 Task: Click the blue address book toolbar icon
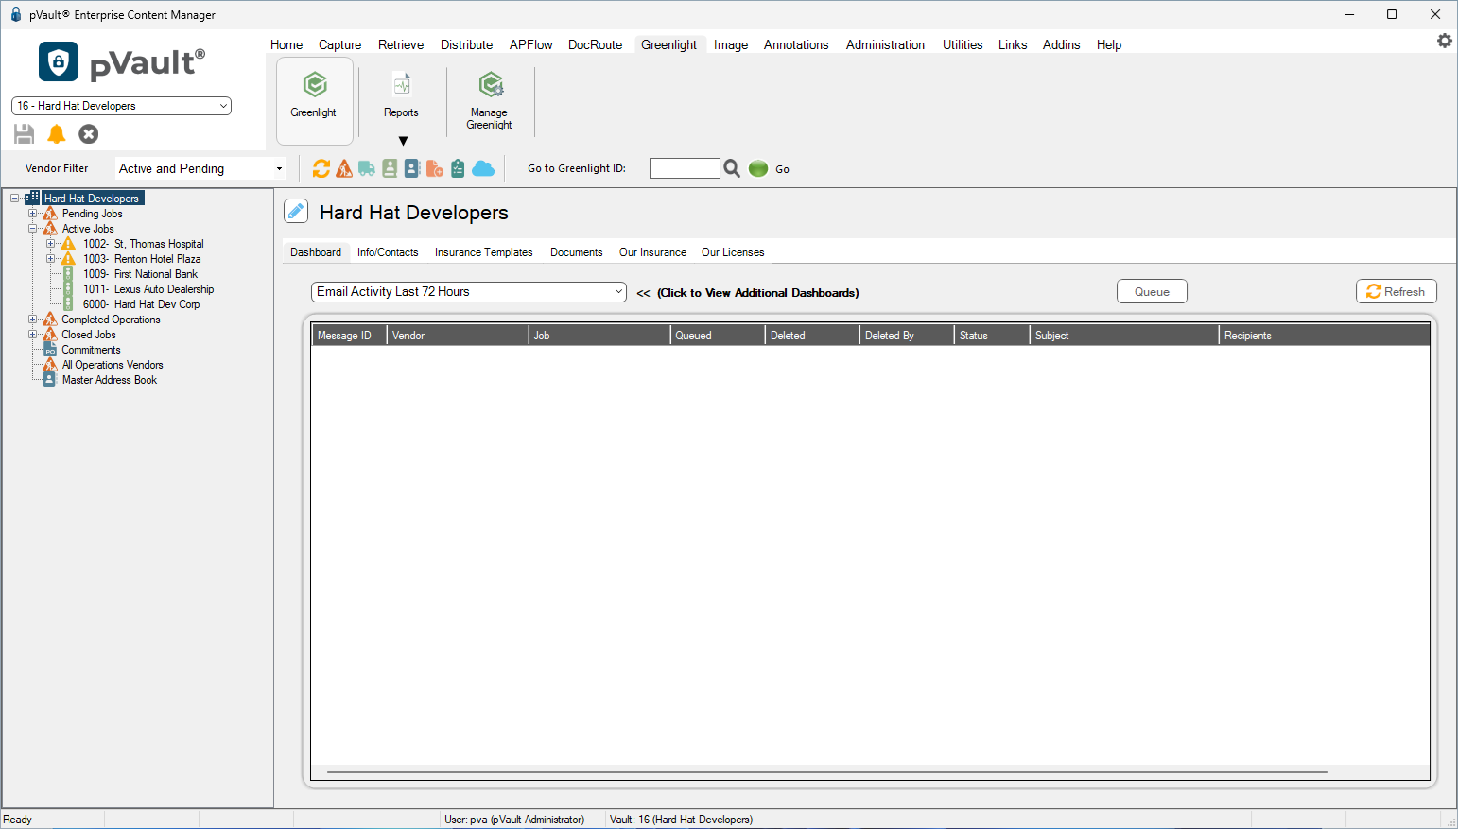(412, 168)
